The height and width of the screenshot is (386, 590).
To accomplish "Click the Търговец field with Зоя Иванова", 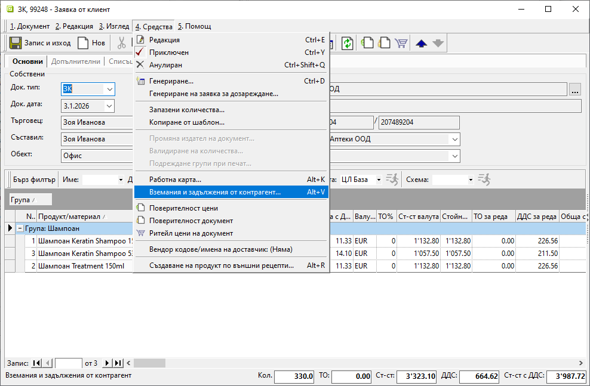I will [96, 122].
